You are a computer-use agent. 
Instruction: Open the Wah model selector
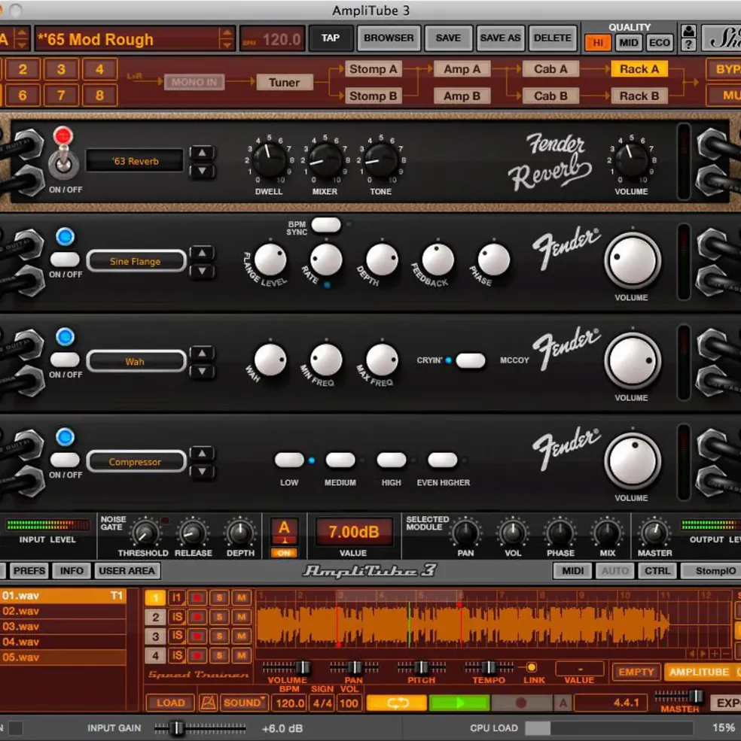point(136,362)
